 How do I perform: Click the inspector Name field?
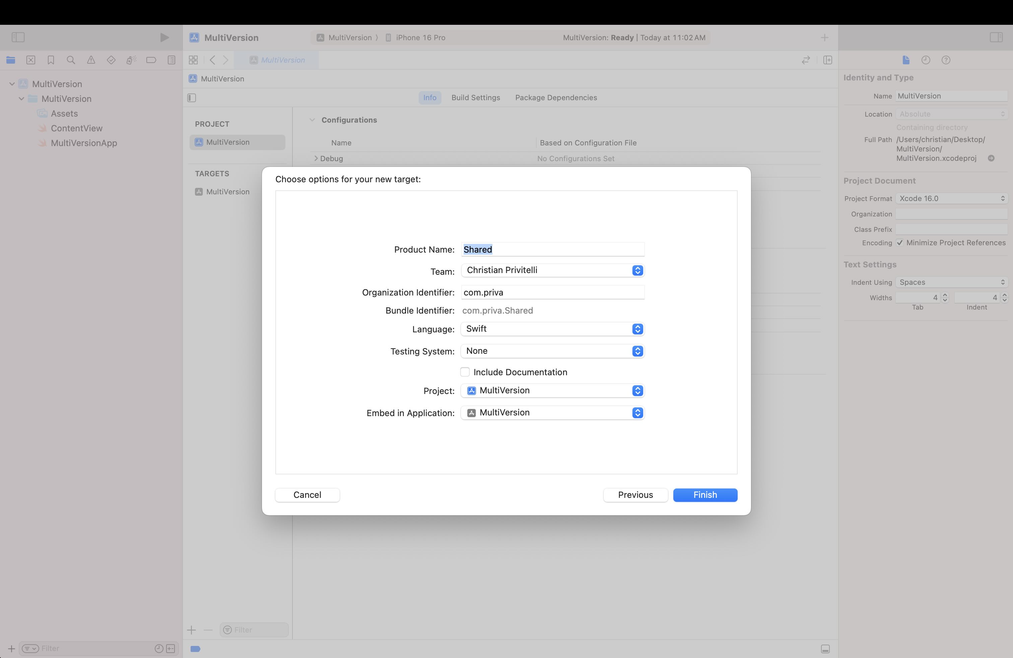point(951,96)
